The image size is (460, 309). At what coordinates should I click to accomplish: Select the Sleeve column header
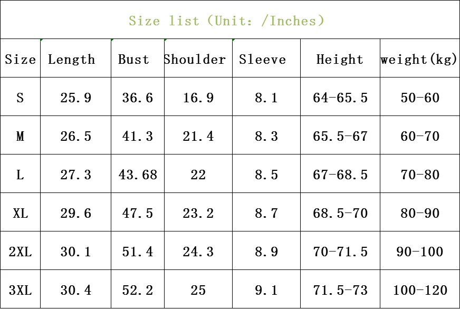pos(262,59)
